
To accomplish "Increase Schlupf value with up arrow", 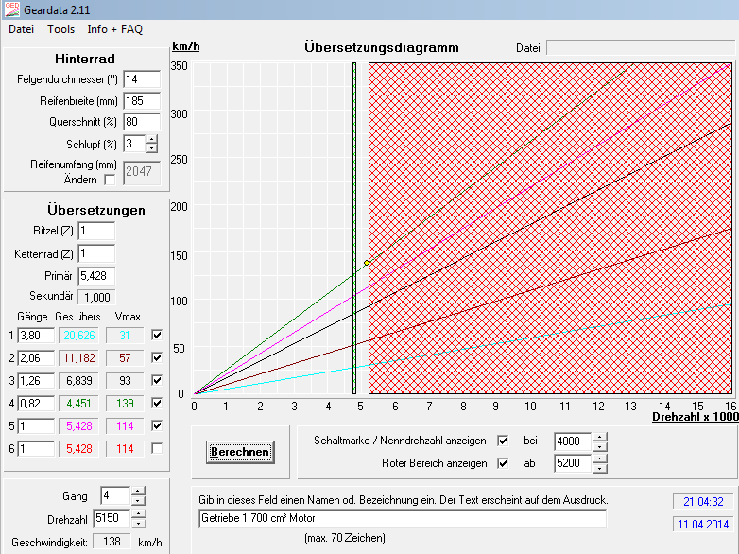I will pyautogui.click(x=152, y=139).
